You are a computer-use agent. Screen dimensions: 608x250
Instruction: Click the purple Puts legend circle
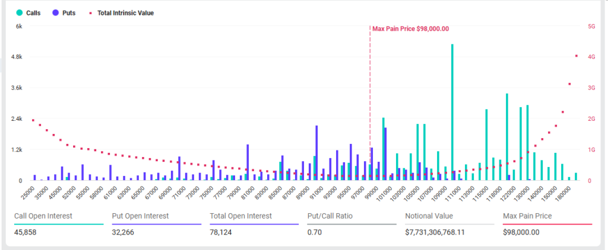(55, 12)
